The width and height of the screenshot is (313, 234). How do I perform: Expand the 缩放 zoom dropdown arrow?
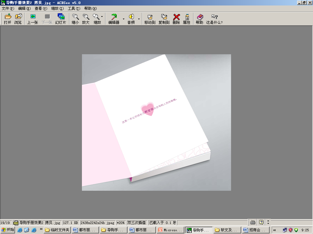coord(102,17)
